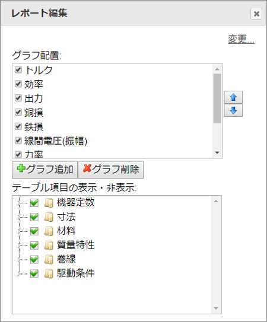Click the folder icon next to 寸法
Image resolution: width=267 pixels, height=322 pixels.
(x=49, y=217)
